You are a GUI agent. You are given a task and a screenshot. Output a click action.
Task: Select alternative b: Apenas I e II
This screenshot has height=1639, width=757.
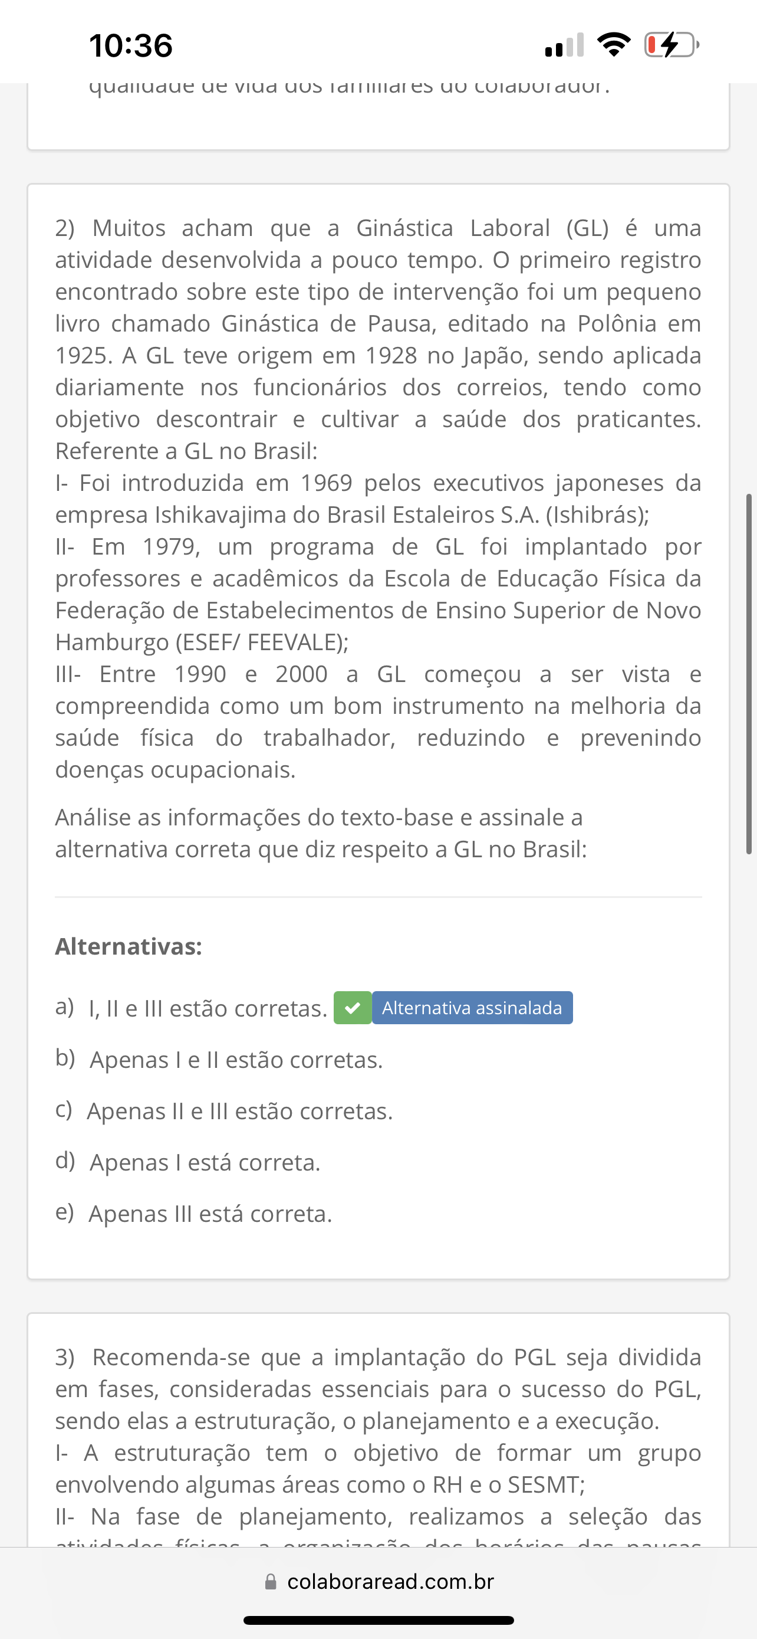tap(236, 1060)
